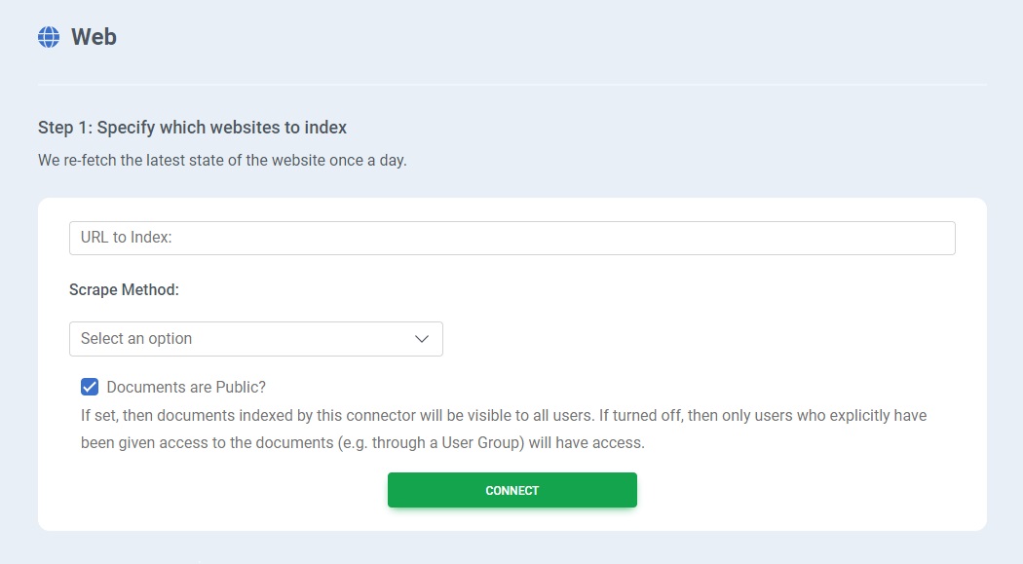1023x564 pixels.
Task: Click the 'Select an option' placeholder text
Action: click(136, 339)
